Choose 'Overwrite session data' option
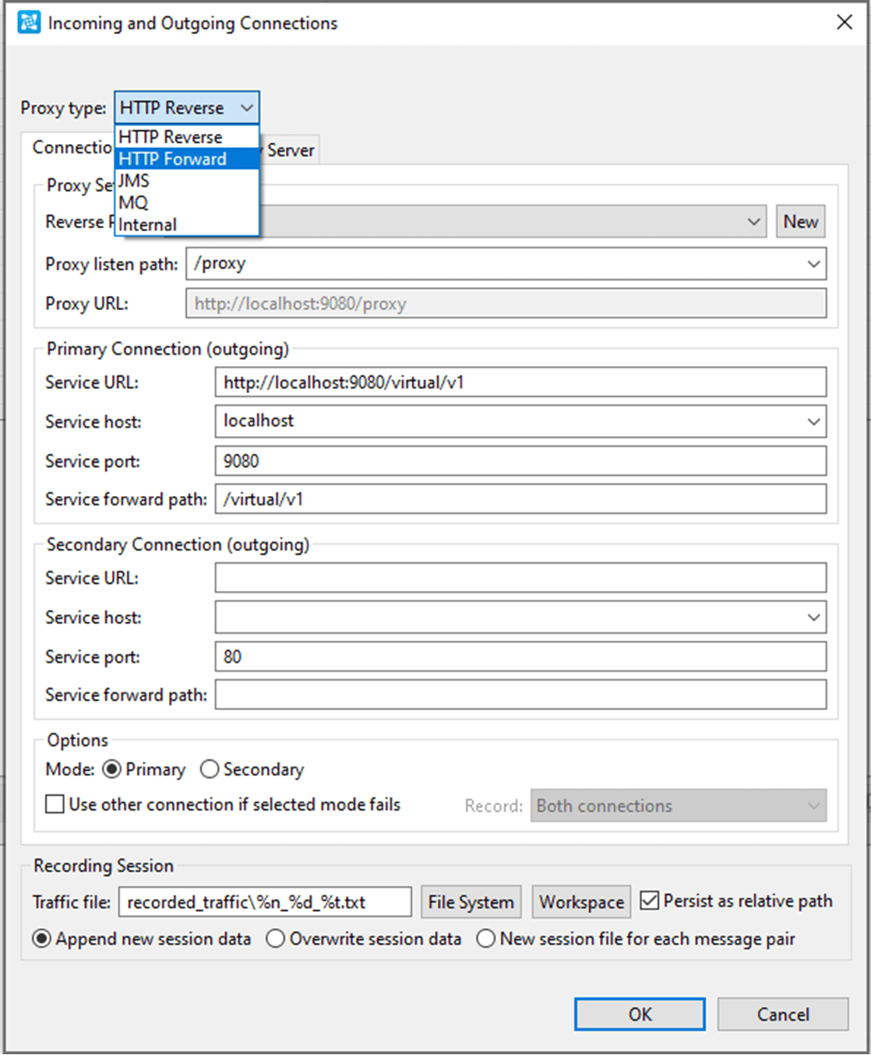The height and width of the screenshot is (1055, 871). (275, 939)
